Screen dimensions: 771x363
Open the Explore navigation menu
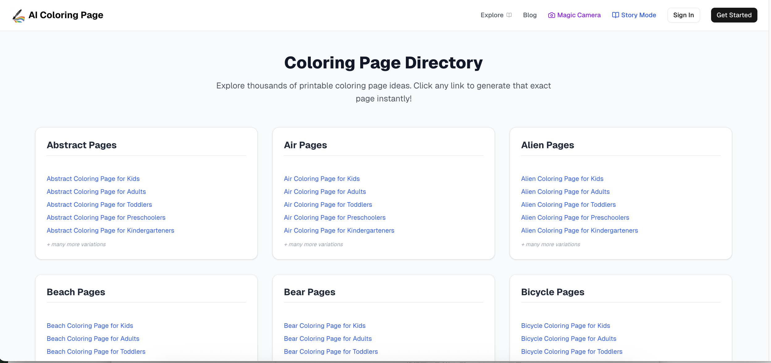pos(492,15)
